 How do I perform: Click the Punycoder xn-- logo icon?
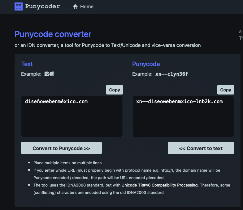[x=19, y=6]
